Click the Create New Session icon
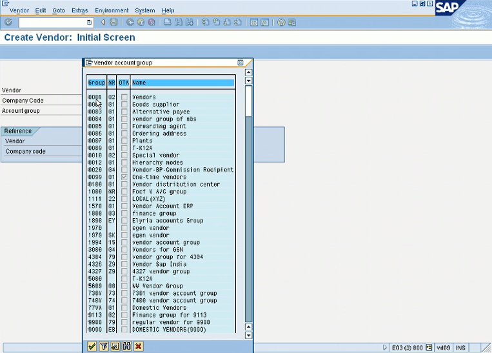 254,23
